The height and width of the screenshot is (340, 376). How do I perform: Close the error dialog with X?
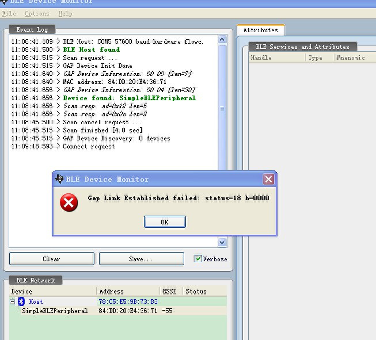269,179
